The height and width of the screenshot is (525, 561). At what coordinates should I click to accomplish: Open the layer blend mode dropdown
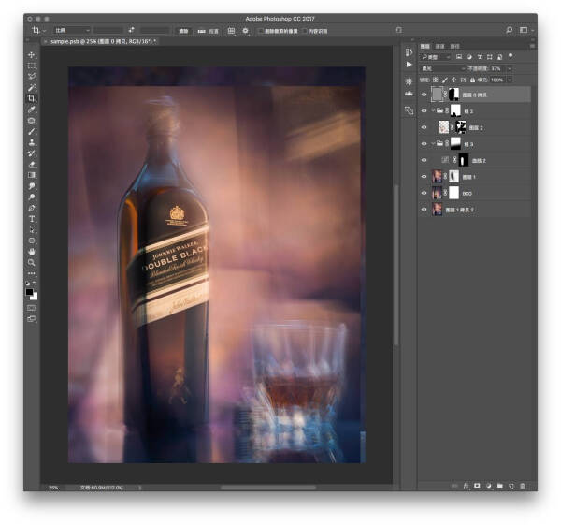[443, 68]
